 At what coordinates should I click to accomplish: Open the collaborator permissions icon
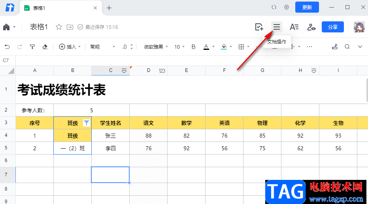tap(311, 27)
